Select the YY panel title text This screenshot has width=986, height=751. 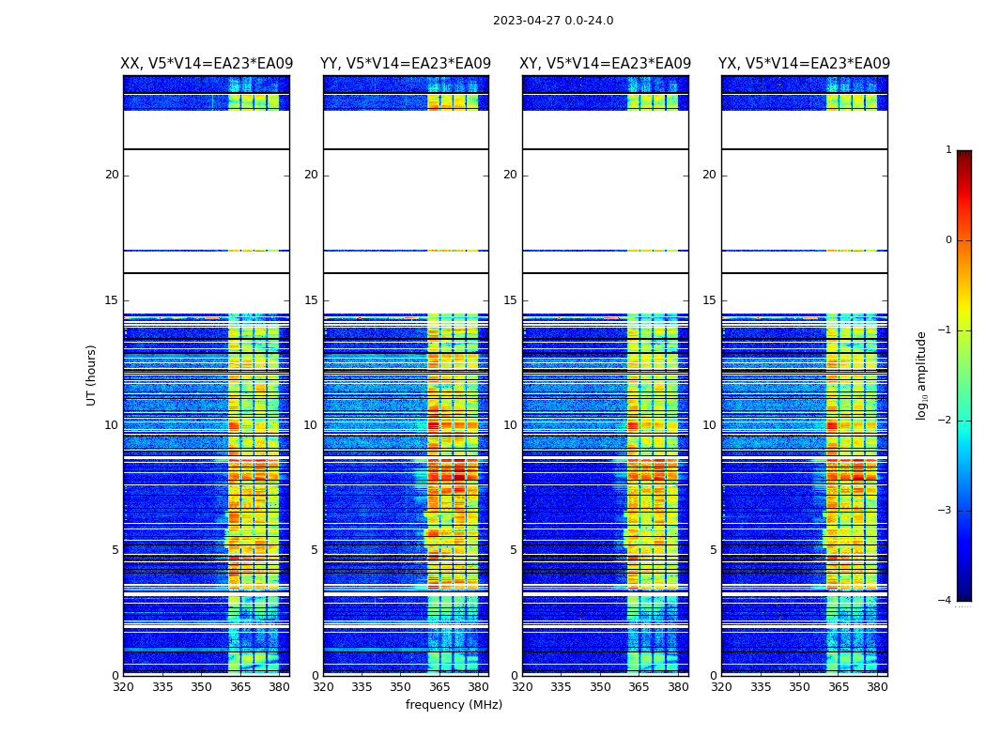[x=406, y=64]
